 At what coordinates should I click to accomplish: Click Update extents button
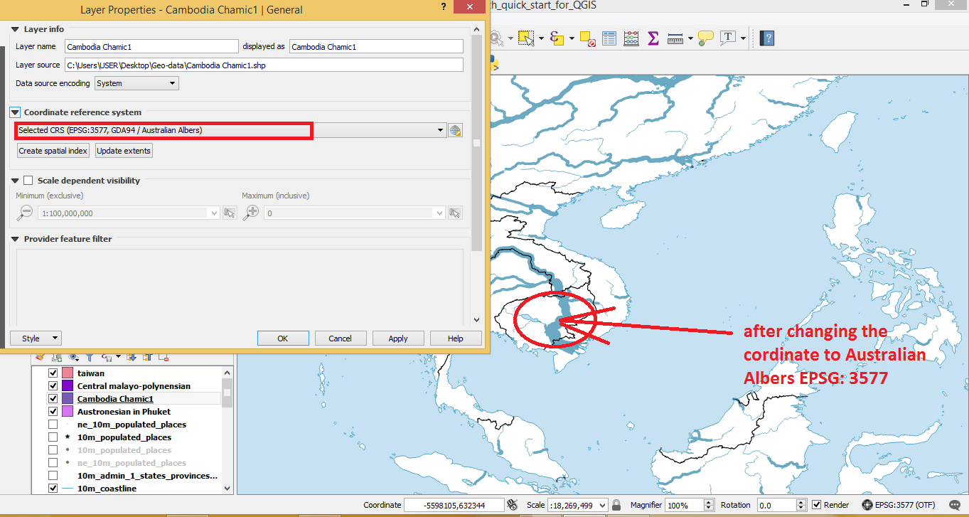coord(124,151)
